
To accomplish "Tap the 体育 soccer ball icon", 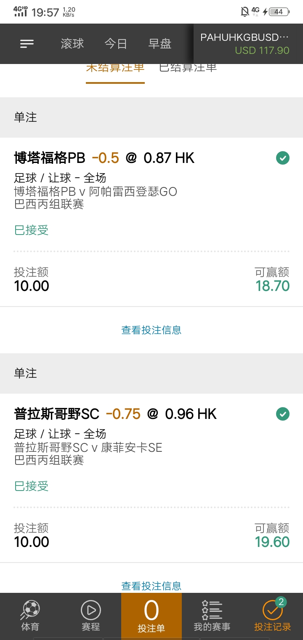I will pyautogui.click(x=30, y=610).
